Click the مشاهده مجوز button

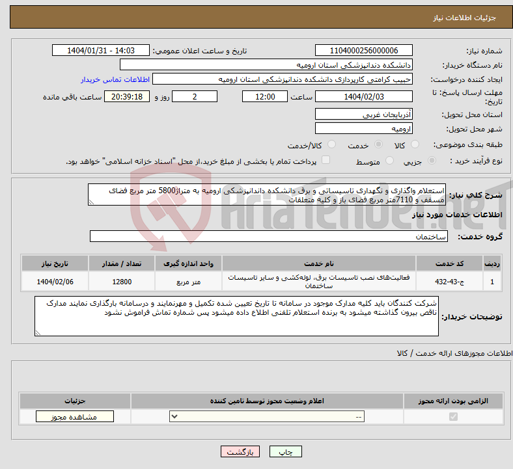[75, 417]
